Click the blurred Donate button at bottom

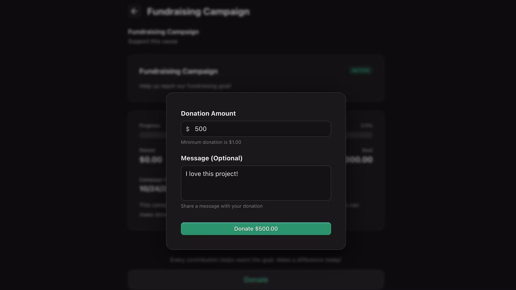click(x=256, y=280)
